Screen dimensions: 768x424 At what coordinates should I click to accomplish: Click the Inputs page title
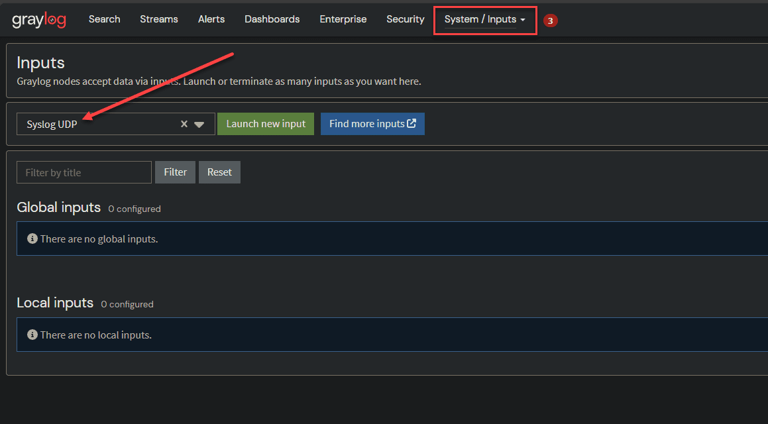tap(40, 63)
